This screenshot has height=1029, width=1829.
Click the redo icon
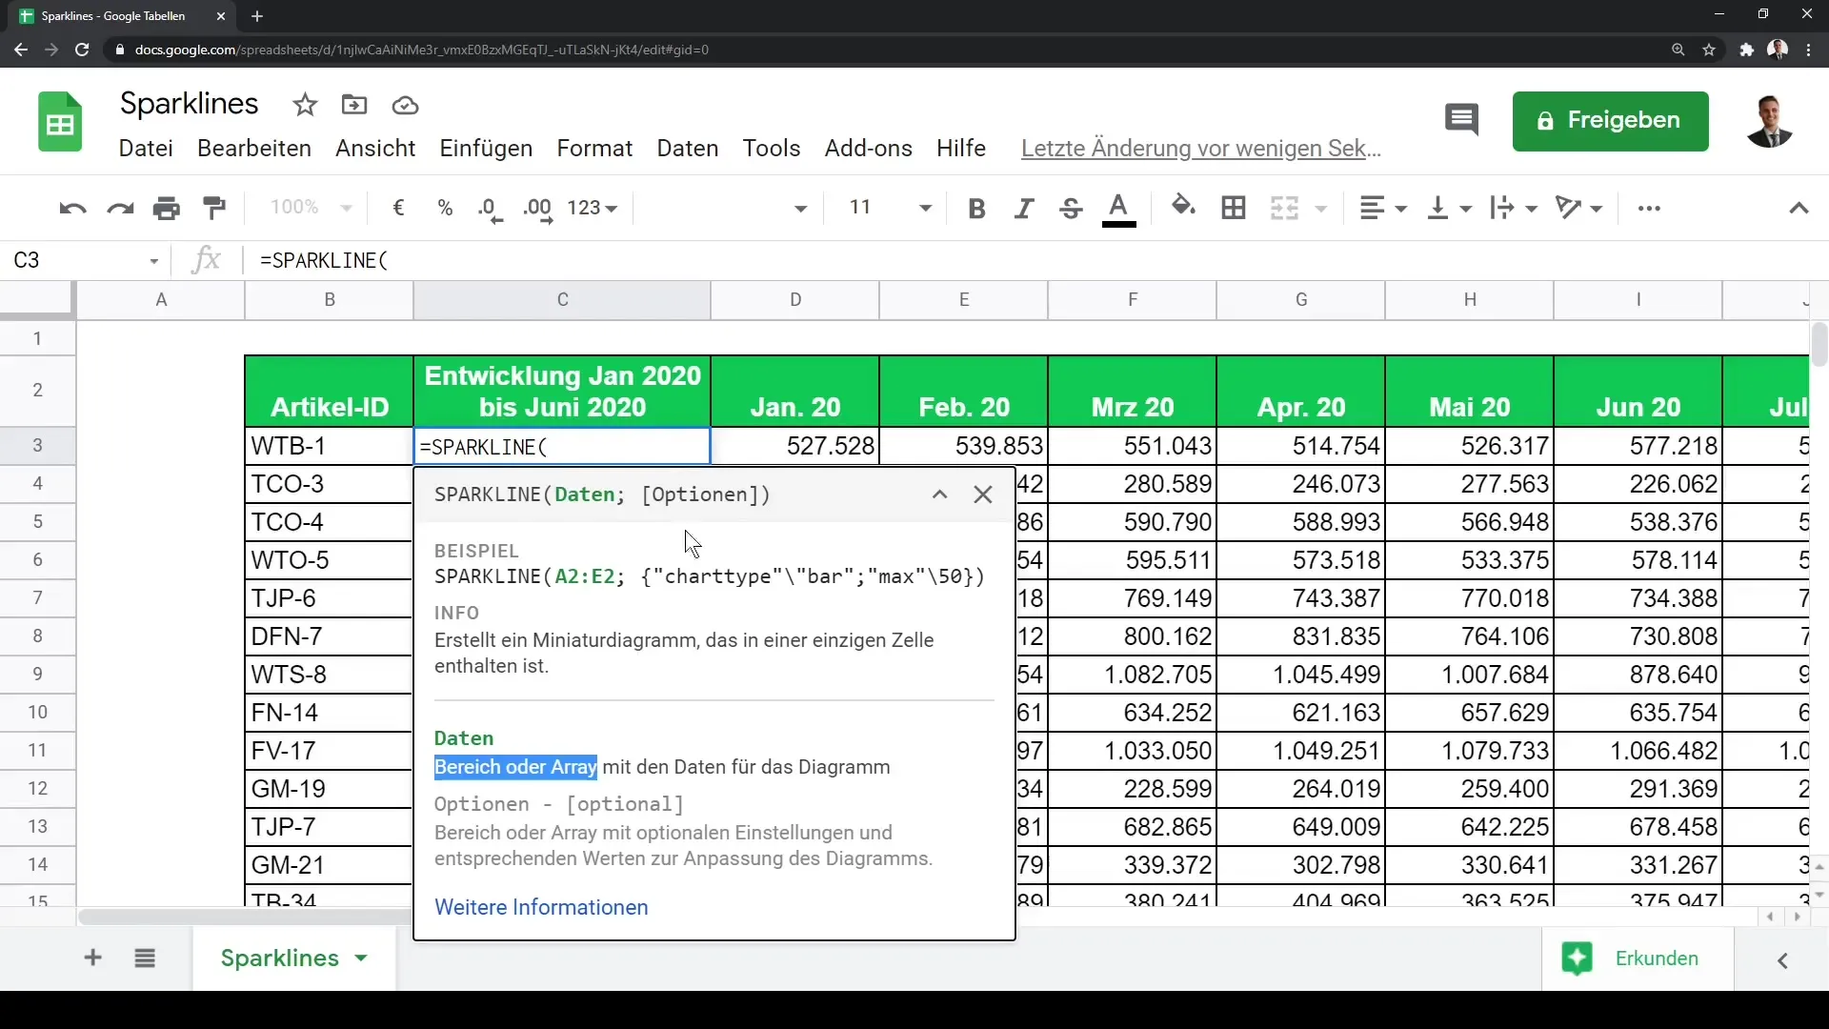(x=120, y=208)
